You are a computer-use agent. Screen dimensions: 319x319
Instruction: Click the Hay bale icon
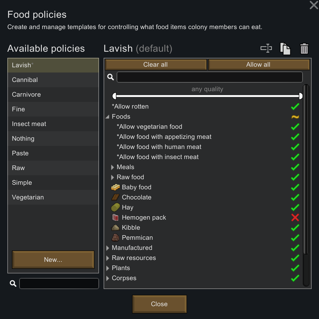coord(115,207)
